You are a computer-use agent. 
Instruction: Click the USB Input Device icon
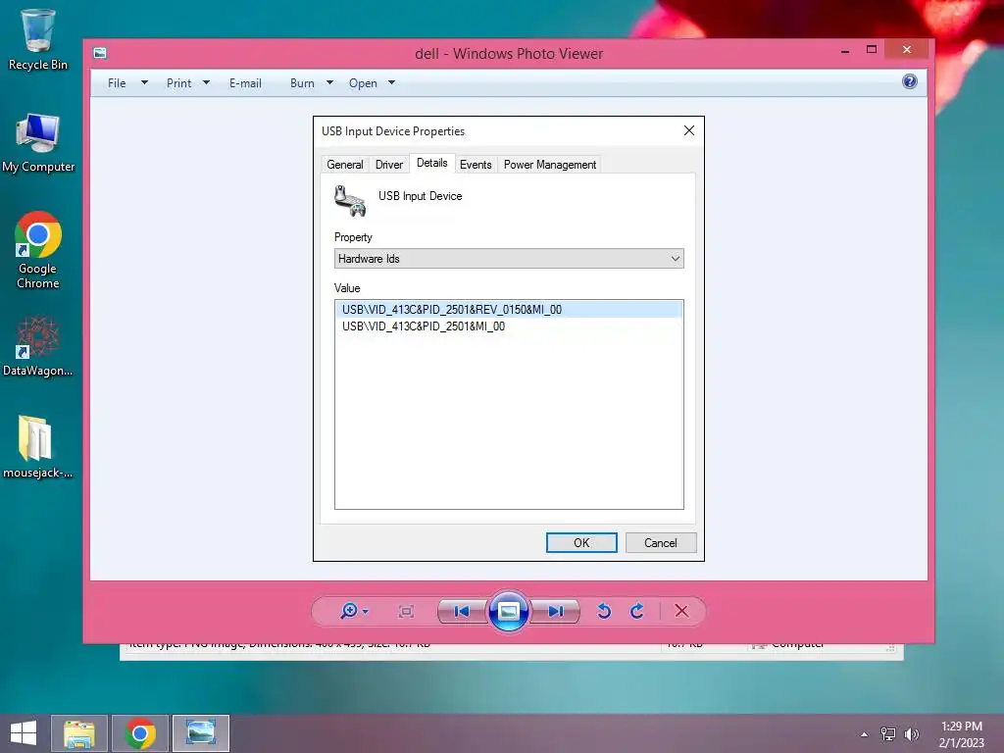tap(350, 200)
